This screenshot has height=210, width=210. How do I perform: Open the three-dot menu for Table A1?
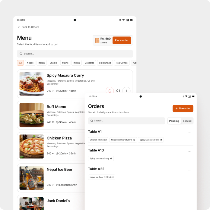190,133
